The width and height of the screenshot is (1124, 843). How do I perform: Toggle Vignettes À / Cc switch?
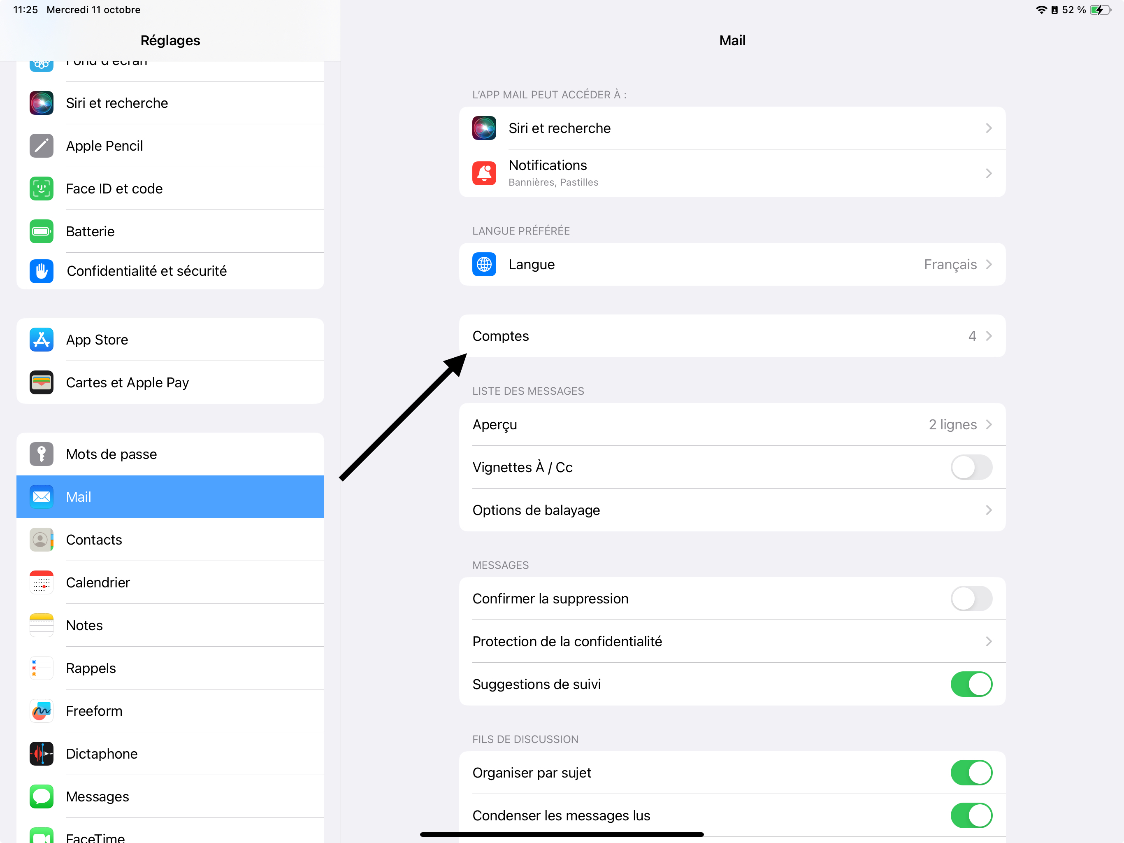[x=971, y=467]
